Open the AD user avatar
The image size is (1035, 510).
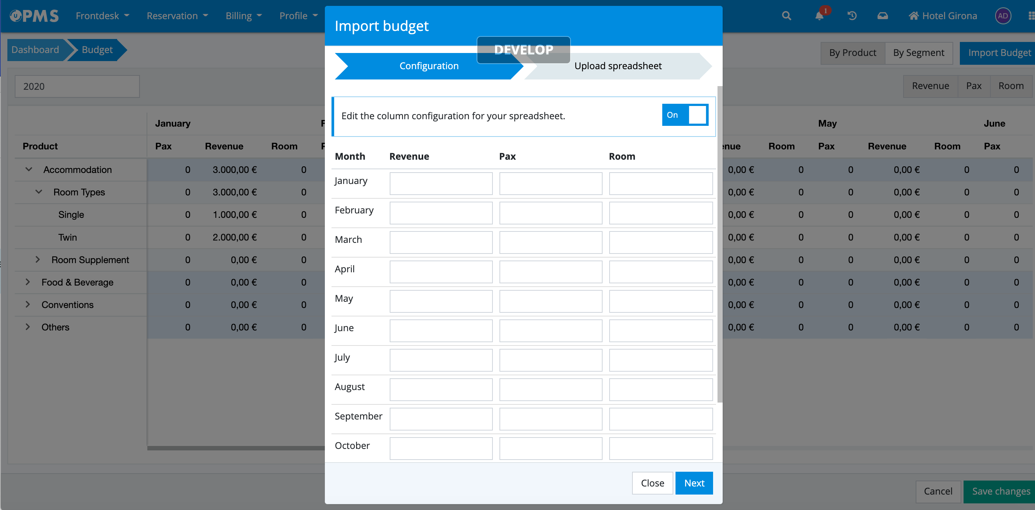click(x=1003, y=16)
